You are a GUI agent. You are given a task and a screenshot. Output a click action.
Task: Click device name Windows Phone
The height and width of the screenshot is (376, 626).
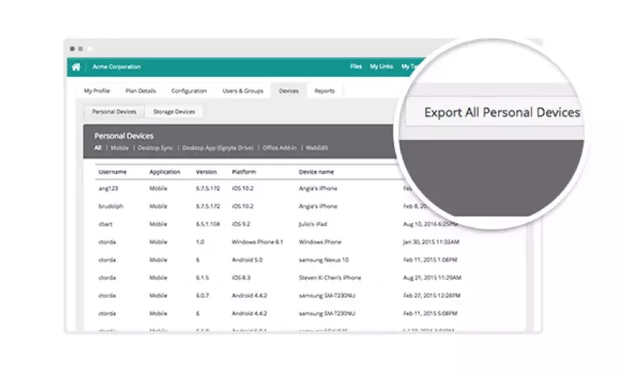pyautogui.click(x=320, y=242)
